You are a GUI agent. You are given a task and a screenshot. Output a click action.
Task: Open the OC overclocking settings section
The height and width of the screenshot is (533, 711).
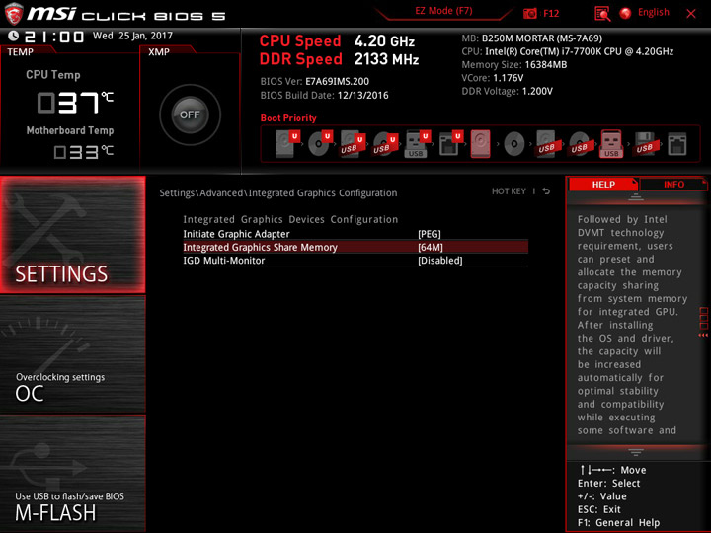(72, 354)
